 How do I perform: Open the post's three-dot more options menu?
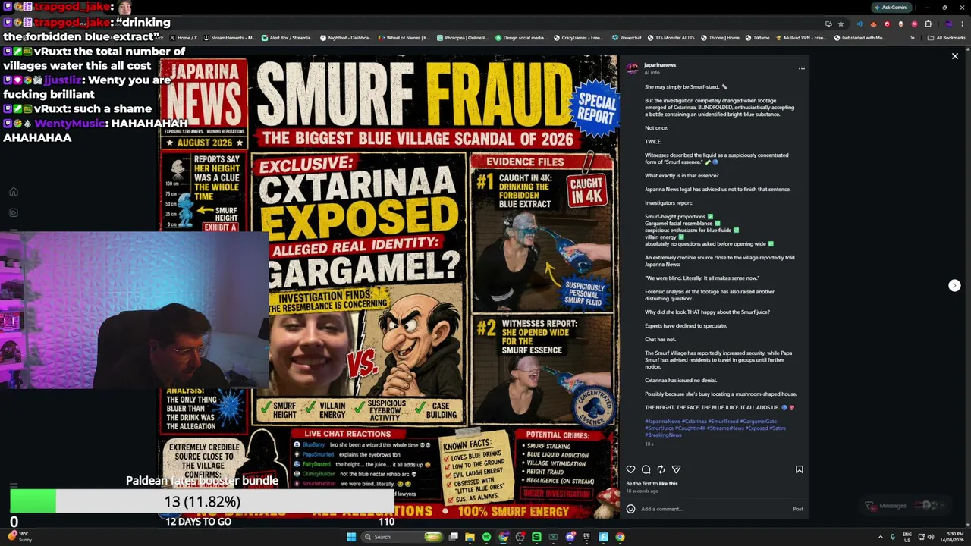801,68
